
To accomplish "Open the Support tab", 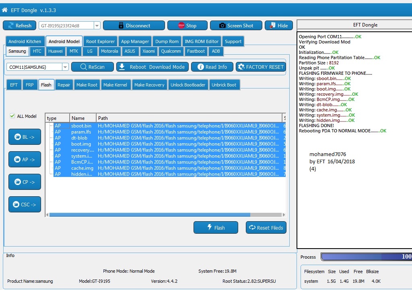I will [233, 41].
